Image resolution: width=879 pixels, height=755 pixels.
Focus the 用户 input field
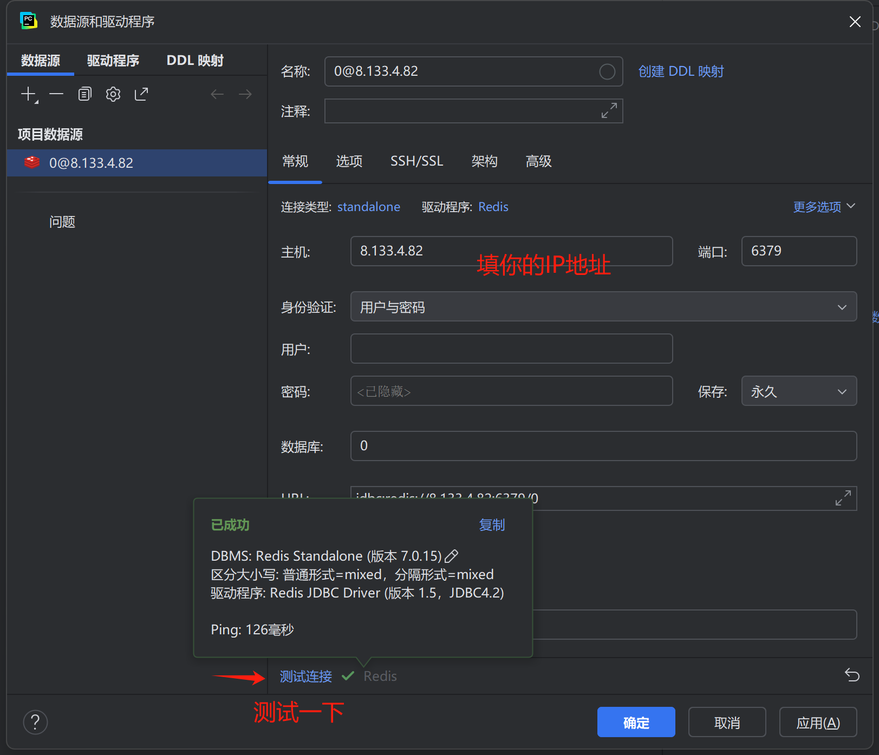tap(512, 349)
